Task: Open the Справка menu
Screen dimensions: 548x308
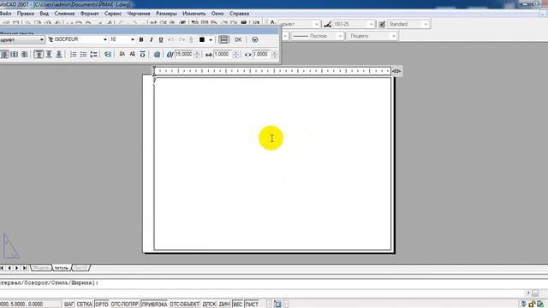Action: pyautogui.click(x=239, y=14)
